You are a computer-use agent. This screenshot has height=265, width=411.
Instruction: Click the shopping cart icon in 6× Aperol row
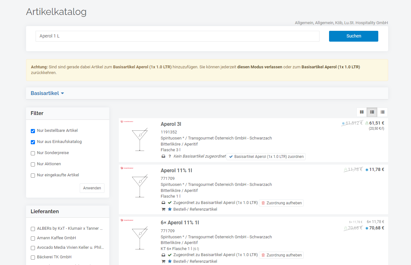pos(163,262)
